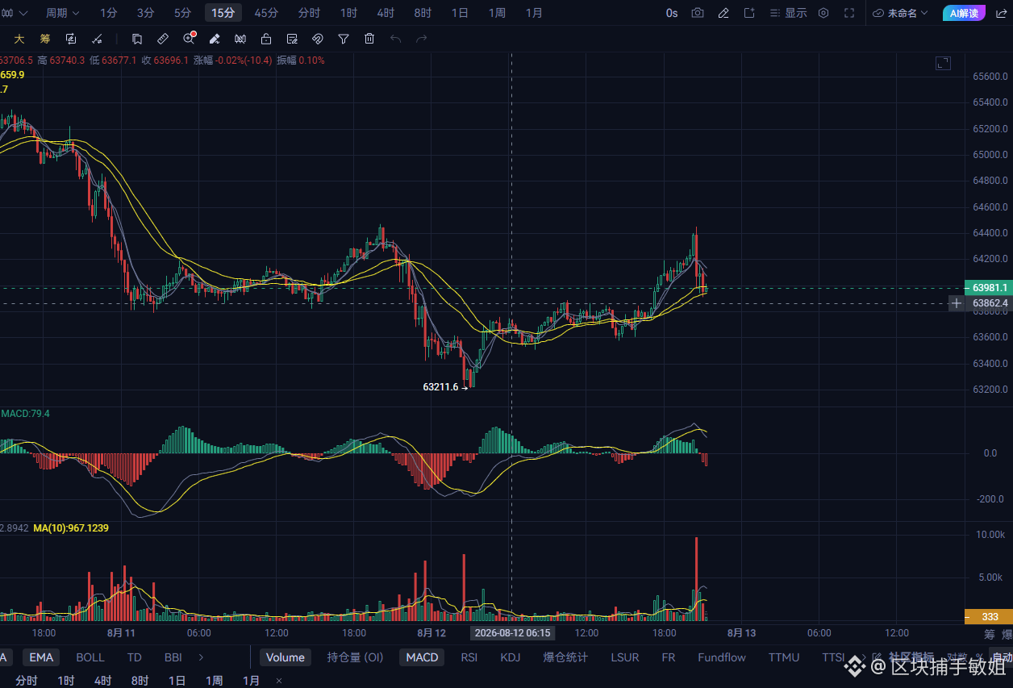
Task: Toggle the EMA indicator
Action: tap(41, 657)
